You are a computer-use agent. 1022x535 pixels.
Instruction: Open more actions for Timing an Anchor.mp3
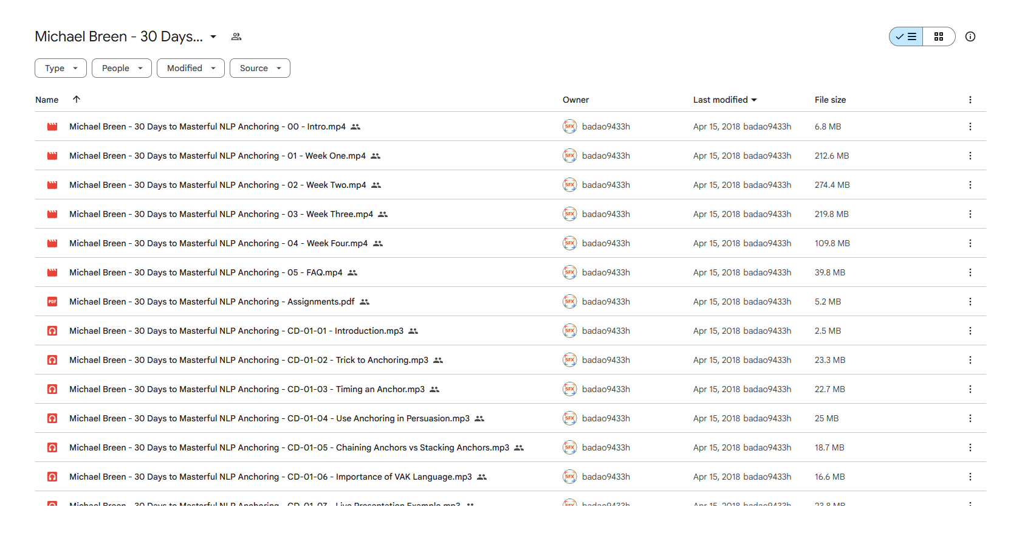point(970,389)
